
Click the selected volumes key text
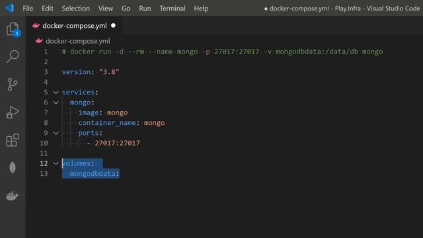click(x=77, y=163)
